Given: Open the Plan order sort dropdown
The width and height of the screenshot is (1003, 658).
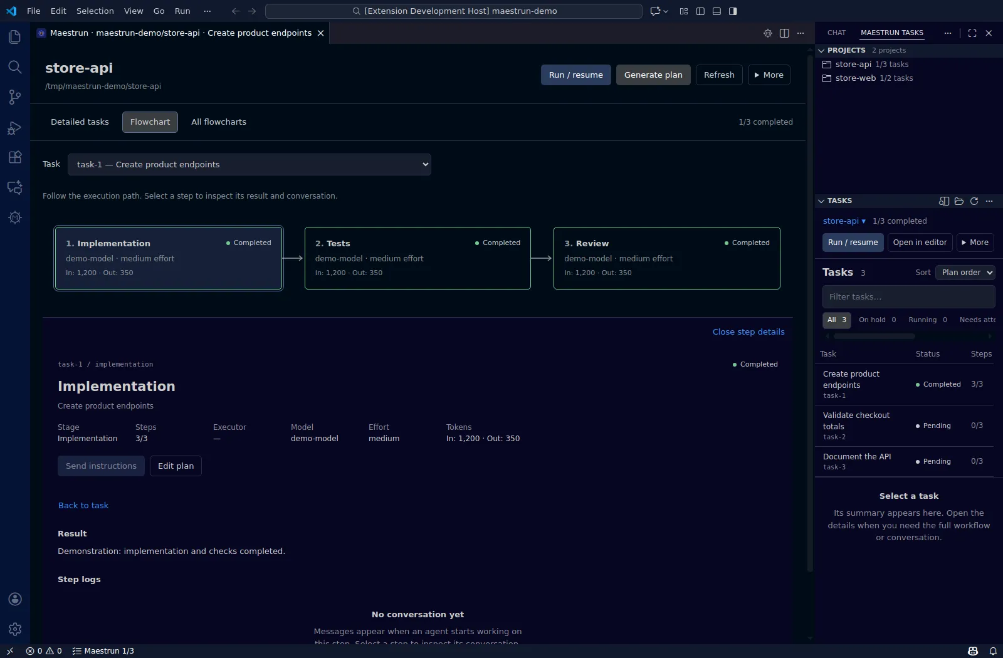Looking at the screenshot, I should tap(965, 273).
